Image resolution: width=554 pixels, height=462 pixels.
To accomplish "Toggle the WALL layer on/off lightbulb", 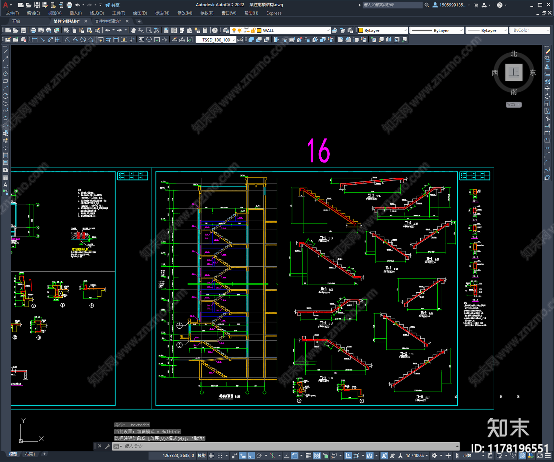I will 234,30.
